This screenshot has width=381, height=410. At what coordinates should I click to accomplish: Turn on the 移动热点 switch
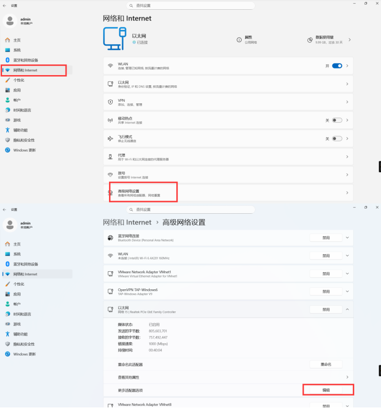click(337, 120)
